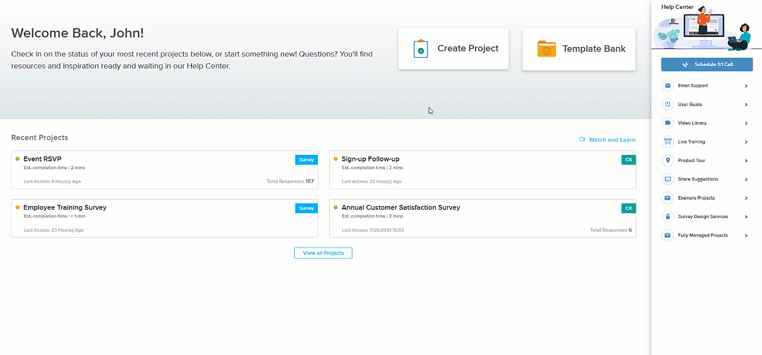
Task: Click the User Guide book icon
Action: pyautogui.click(x=667, y=105)
